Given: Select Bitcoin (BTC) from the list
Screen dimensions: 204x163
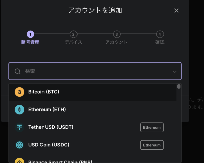Looking at the screenshot, I should [93, 92].
